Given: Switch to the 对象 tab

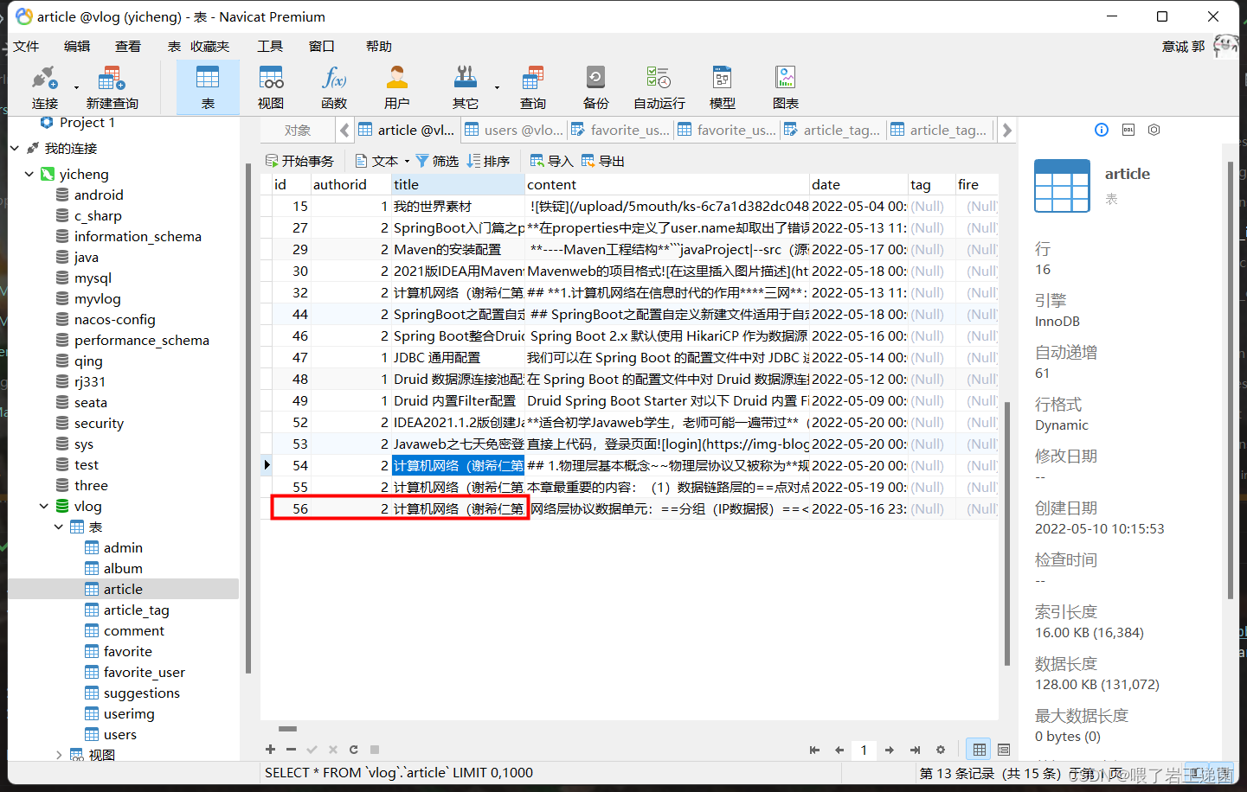Looking at the screenshot, I should pos(297,130).
